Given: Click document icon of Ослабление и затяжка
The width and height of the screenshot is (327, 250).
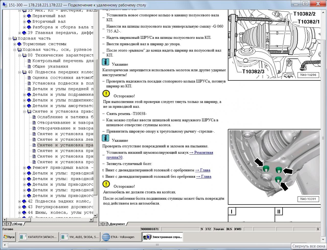Looking at the screenshot, I should pos(34,117).
